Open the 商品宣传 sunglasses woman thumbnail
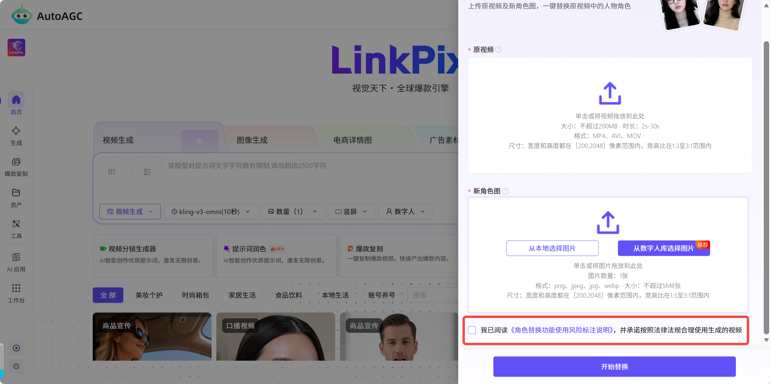Viewport: 771px width, 384px height. tap(152, 336)
